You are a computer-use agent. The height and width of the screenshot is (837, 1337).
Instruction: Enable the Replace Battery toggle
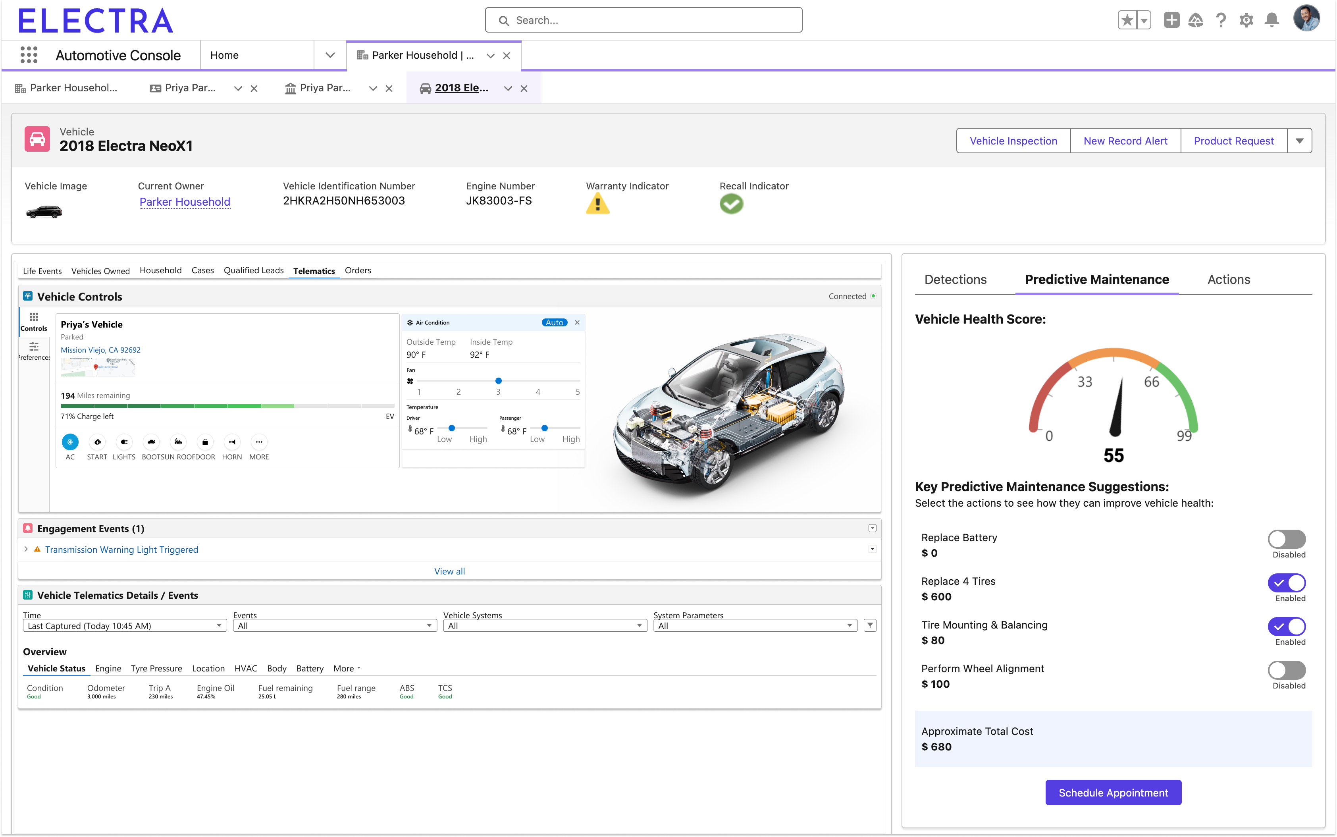(1286, 539)
